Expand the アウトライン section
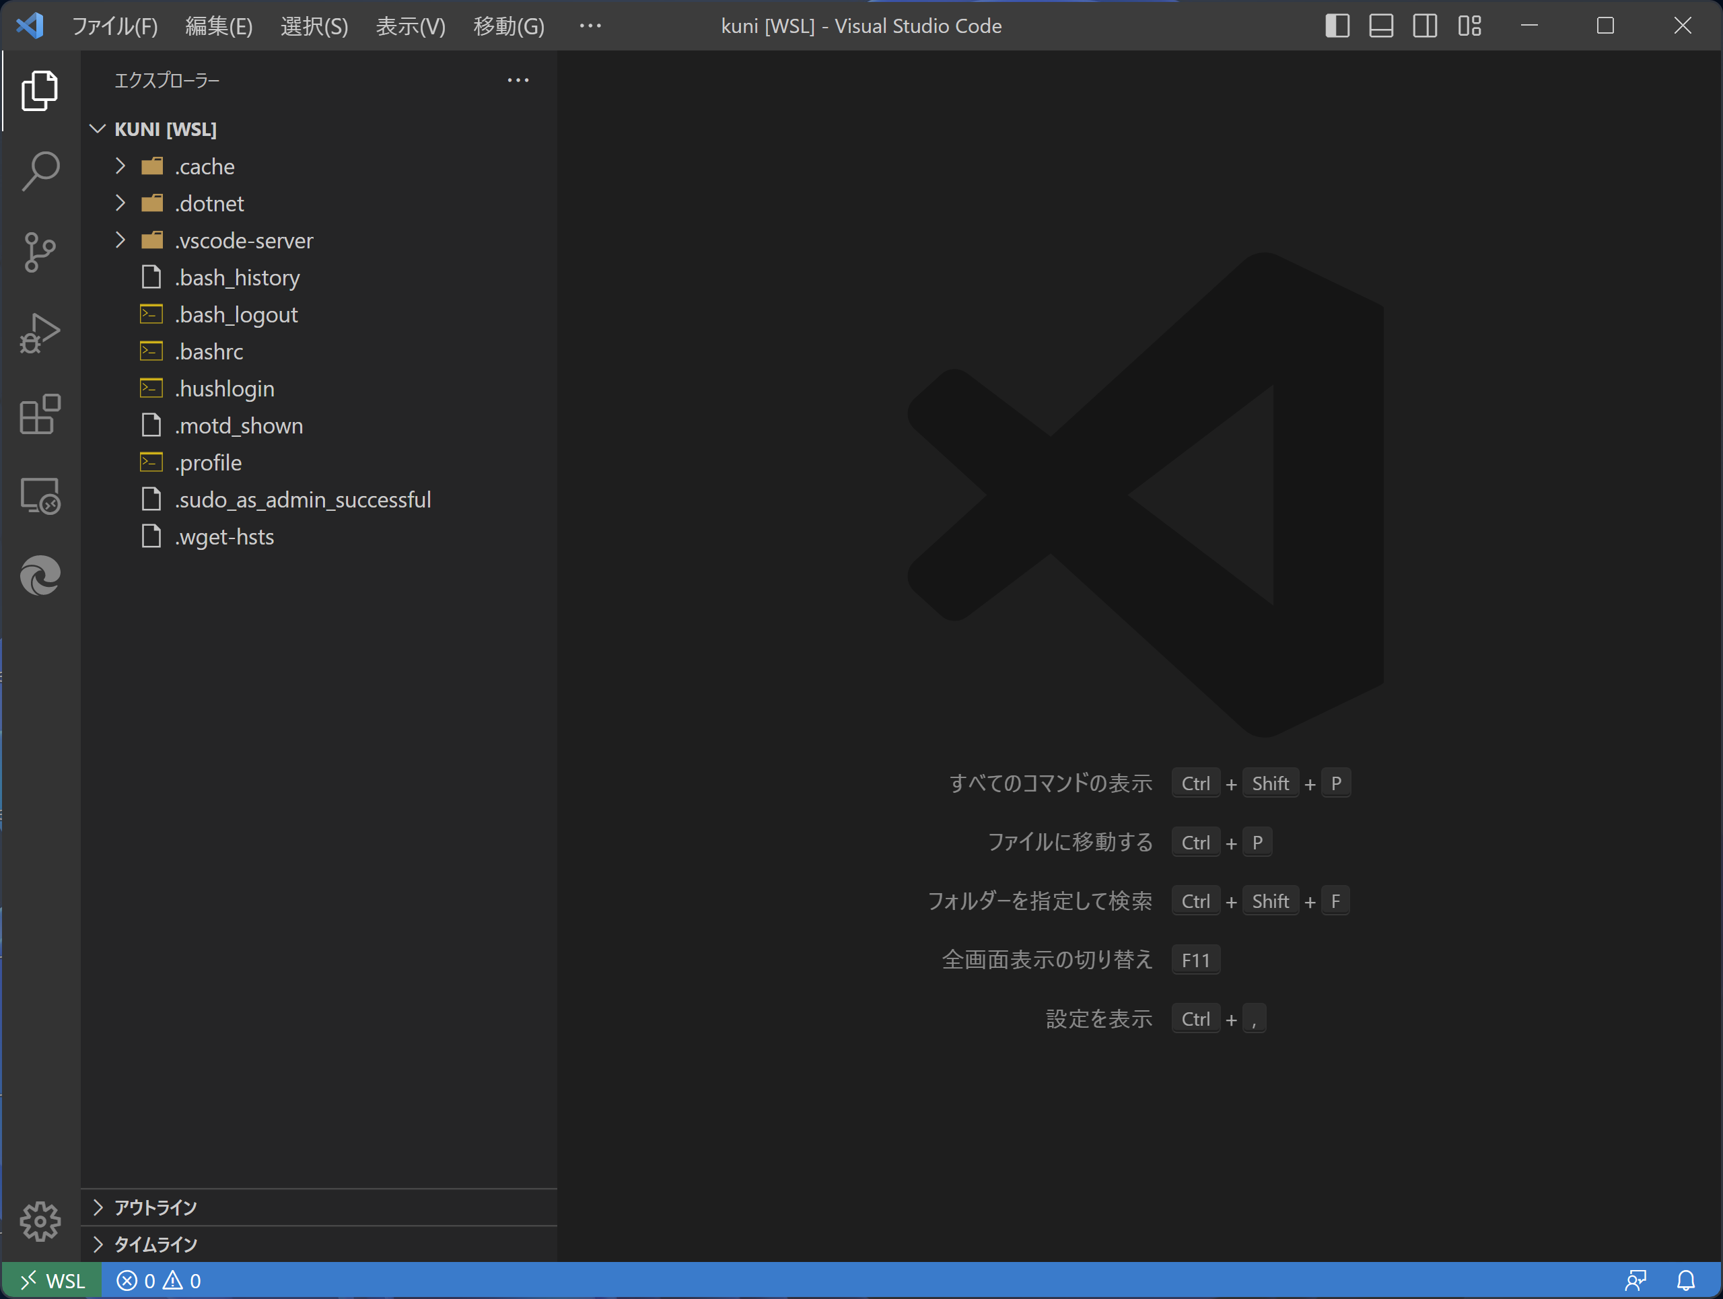 (x=318, y=1207)
